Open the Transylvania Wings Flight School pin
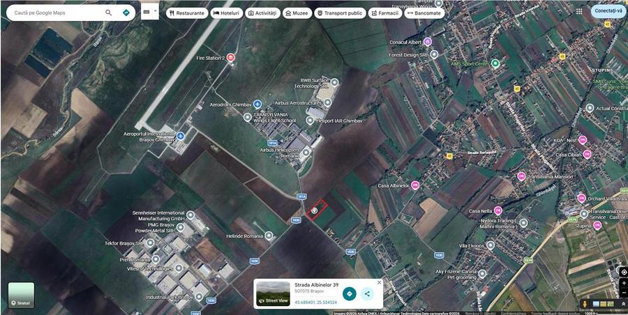This screenshot has width=628, height=315. point(248,117)
